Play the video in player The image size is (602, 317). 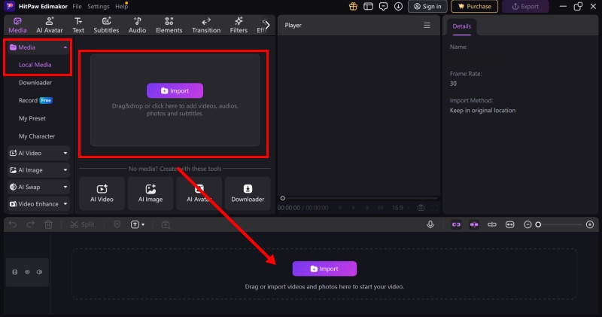(x=354, y=208)
